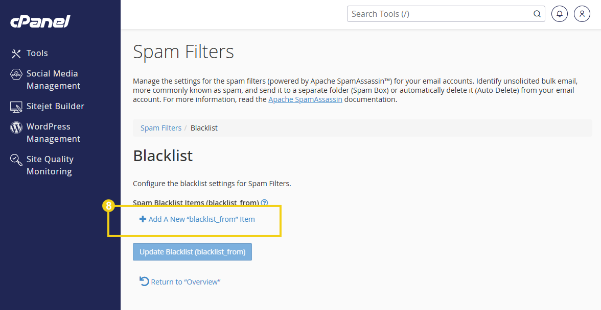Viewport: 601px width, 310px height.
Task: Click the Social Media Management icon
Action: point(16,74)
